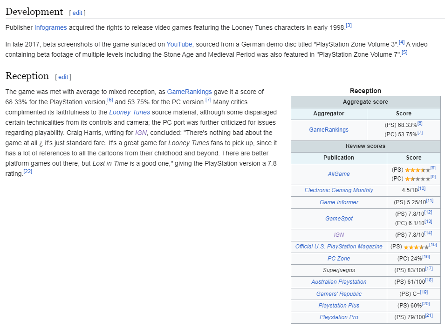Follow citation [9] beside AllGame PC stars
The width and height of the screenshot is (445, 334).
click(x=433, y=177)
